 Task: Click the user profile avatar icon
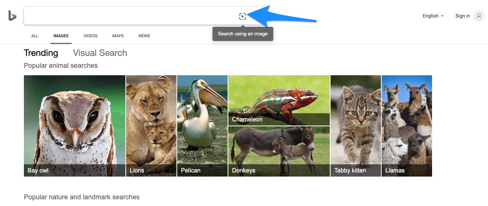[479, 16]
